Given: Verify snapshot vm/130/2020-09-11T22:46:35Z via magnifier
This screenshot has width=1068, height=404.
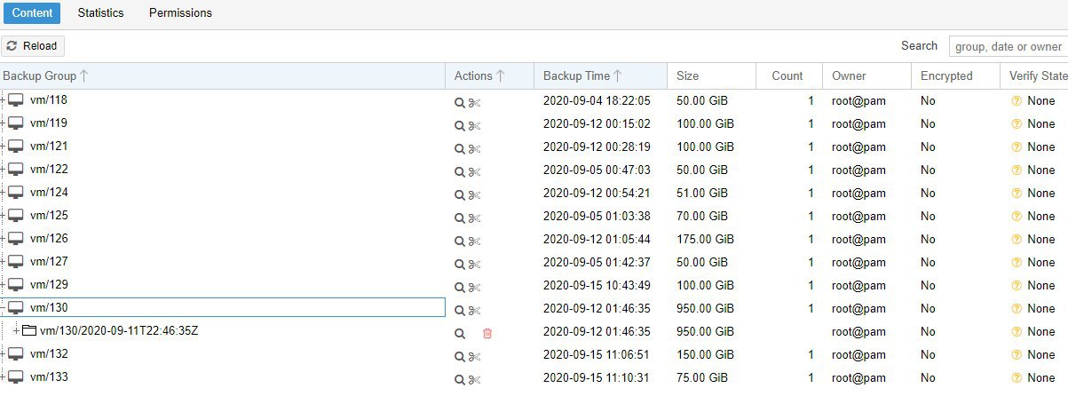Looking at the screenshot, I should (460, 333).
